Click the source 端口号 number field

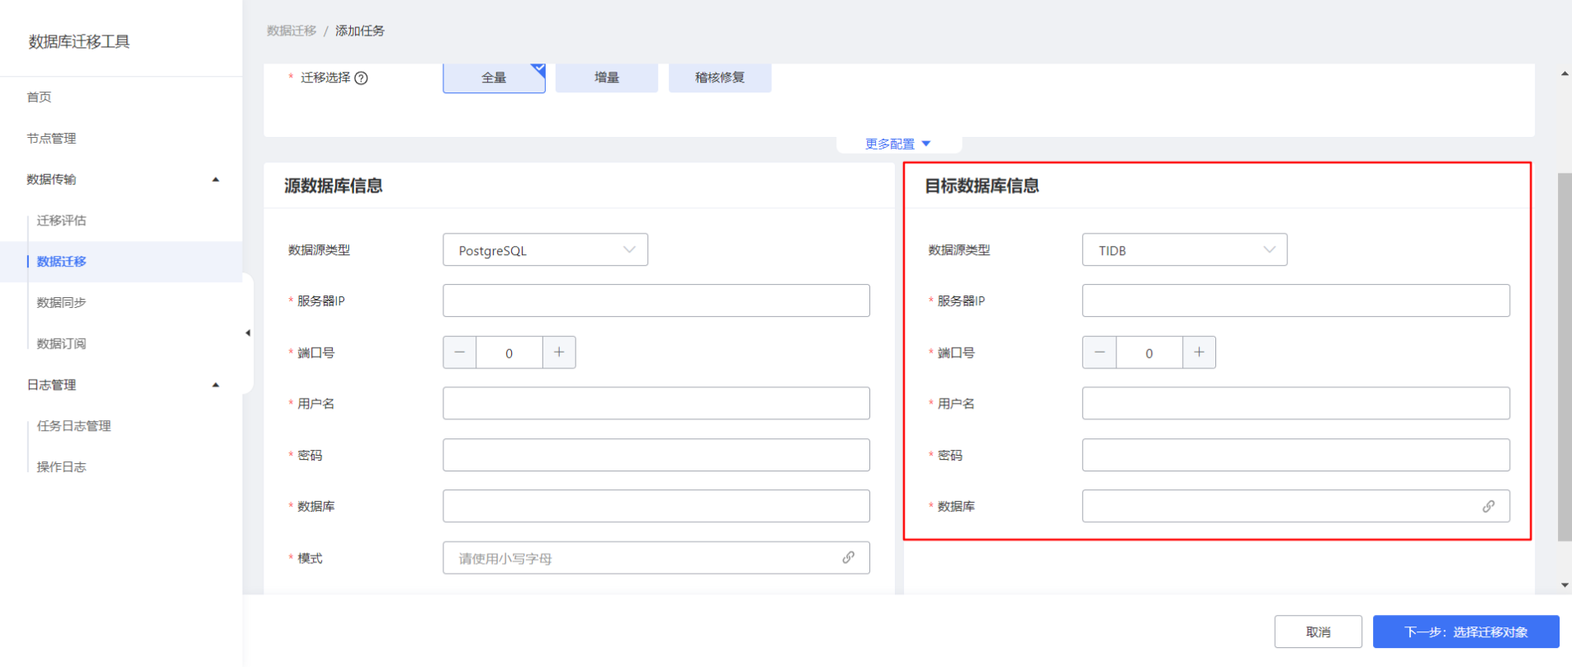509,352
